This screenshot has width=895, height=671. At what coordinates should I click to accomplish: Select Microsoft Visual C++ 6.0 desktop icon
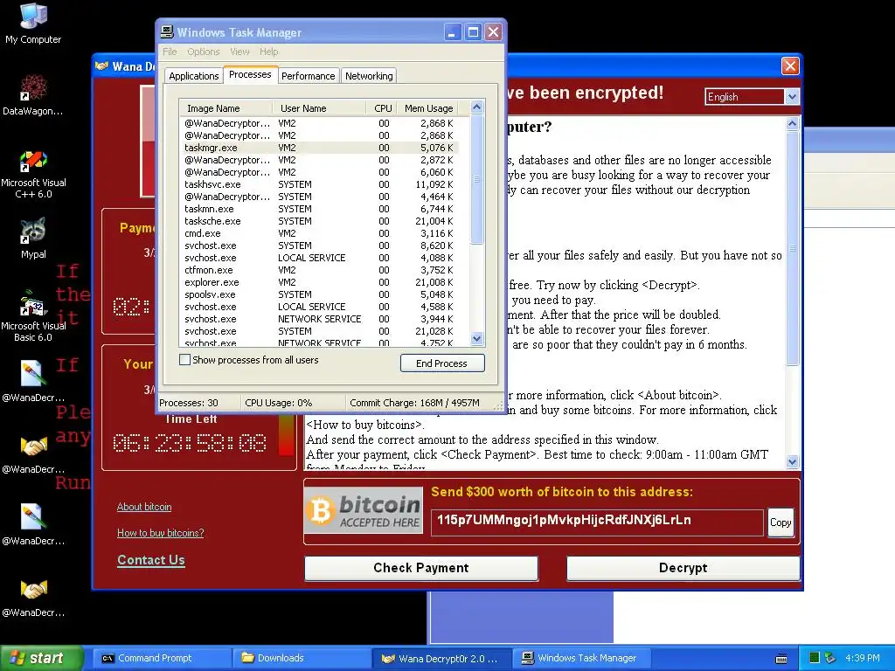(x=33, y=174)
